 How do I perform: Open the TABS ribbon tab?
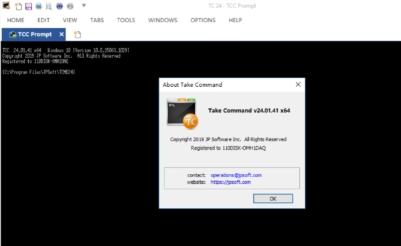pos(96,20)
